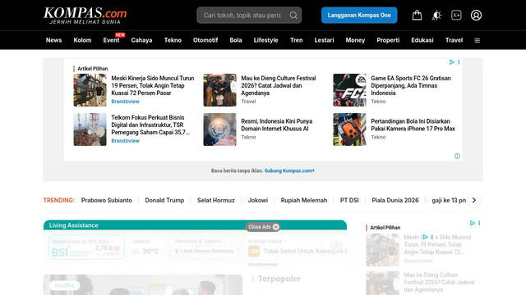Image resolution: width=526 pixels, height=295 pixels.
Task: Click Telkom tower thumbnail image
Action: click(90, 129)
